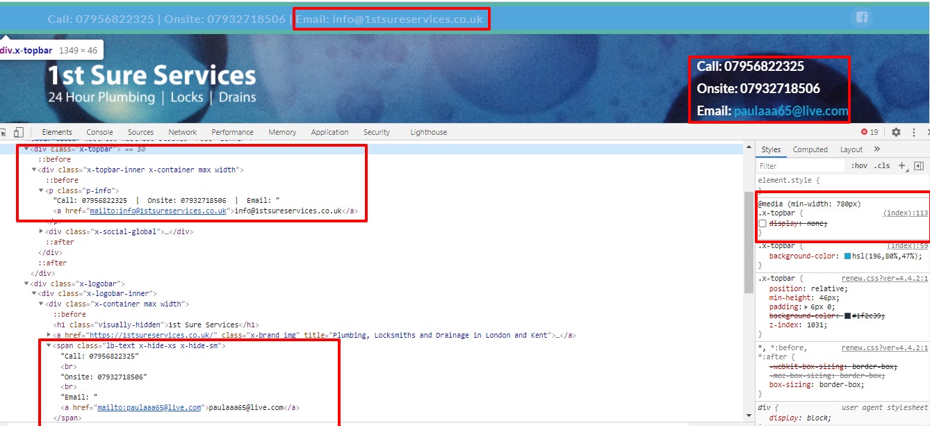The height and width of the screenshot is (426, 930).
Task: Collapse the x-container max width div under logobar
Action: tap(42, 304)
